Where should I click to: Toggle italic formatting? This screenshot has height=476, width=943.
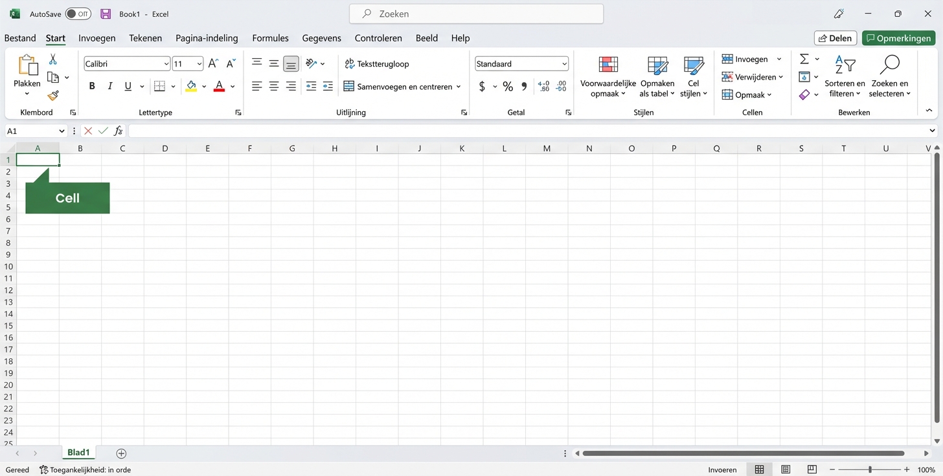pyautogui.click(x=110, y=85)
